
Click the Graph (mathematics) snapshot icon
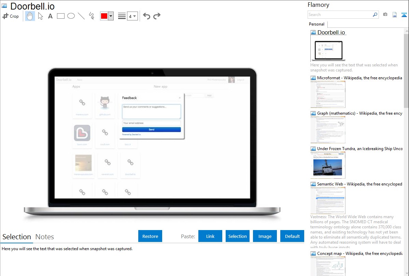click(x=313, y=113)
